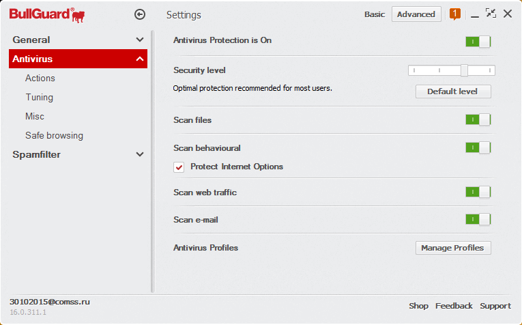The height and width of the screenshot is (325, 522).
Task: Open the Misc settings page
Action: tap(35, 117)
